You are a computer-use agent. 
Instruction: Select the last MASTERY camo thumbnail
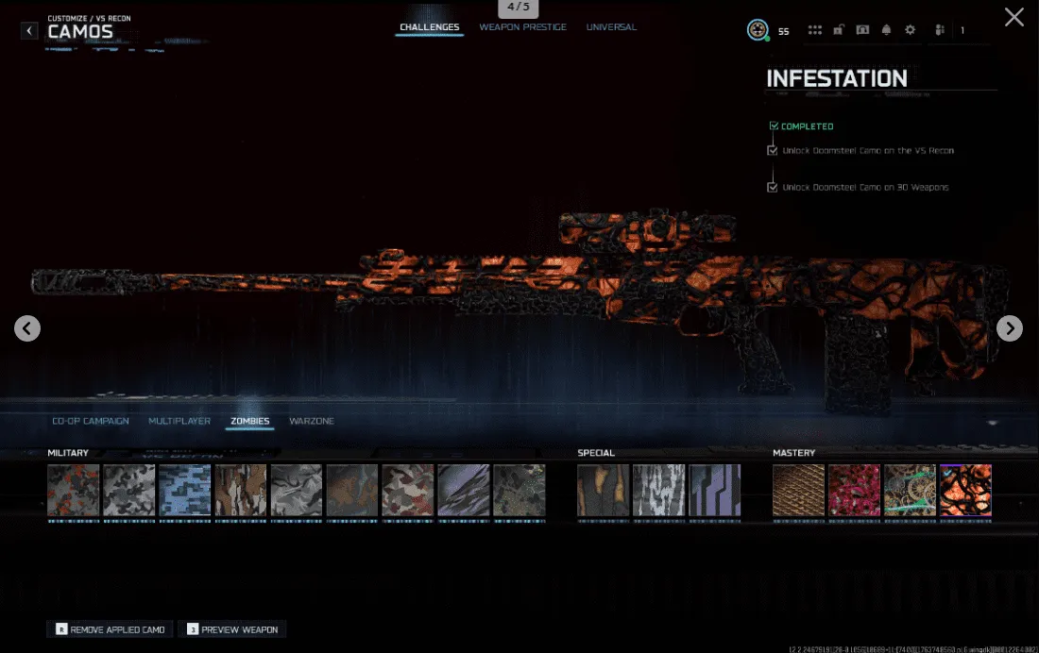pos(965,491)
